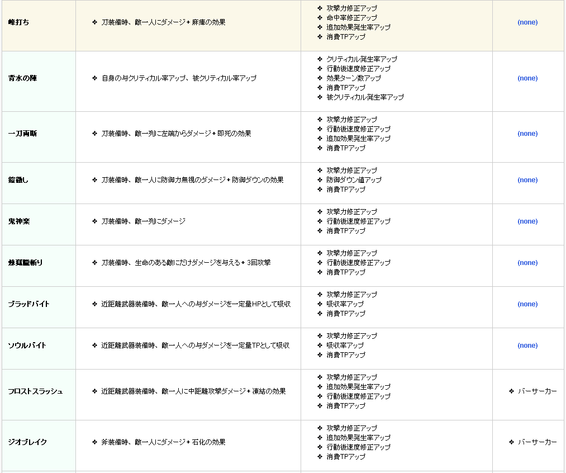Image resolution: width=566 pixels, height=473 pixels.
Task: Open the (none) link for 煉獄朧斬り
Action: 527,263
